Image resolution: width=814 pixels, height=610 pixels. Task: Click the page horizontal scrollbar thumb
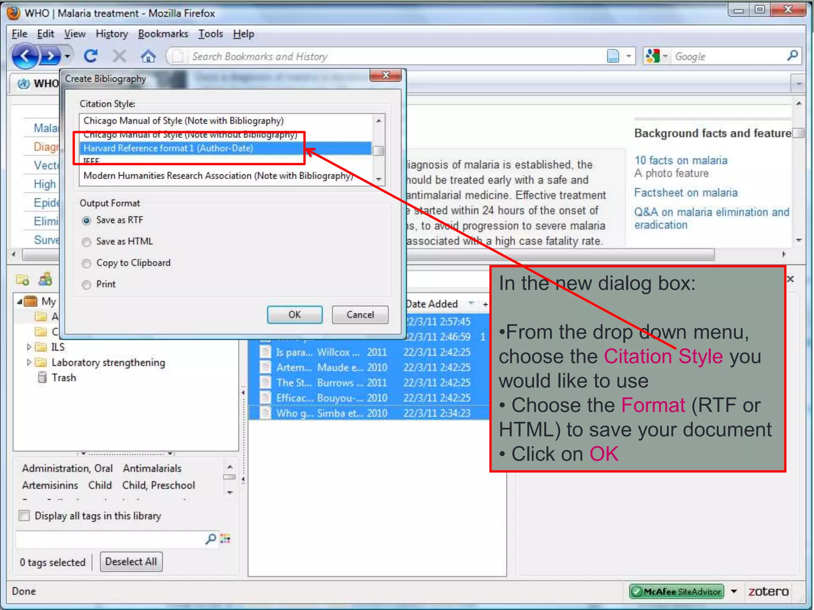tap(368, 254)
